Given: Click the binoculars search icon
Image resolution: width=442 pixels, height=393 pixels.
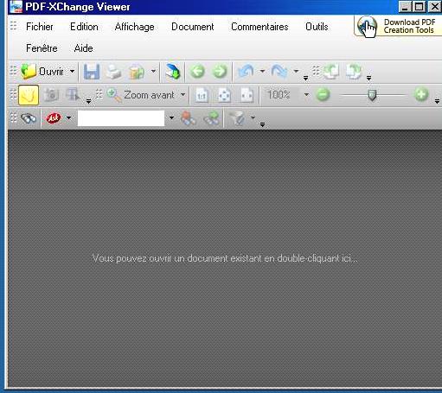Looking at the screenshot, I should 29,118.
